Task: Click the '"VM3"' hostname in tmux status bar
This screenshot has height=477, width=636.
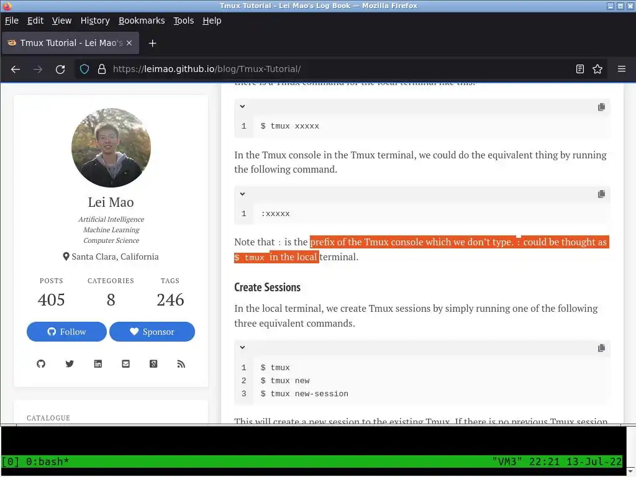Action: point(507,462)
